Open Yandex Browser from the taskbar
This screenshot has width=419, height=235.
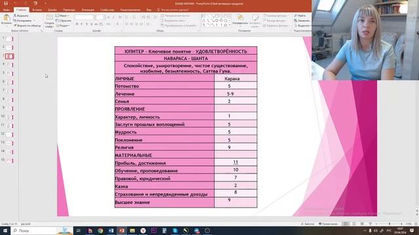(x=143, y=230)
